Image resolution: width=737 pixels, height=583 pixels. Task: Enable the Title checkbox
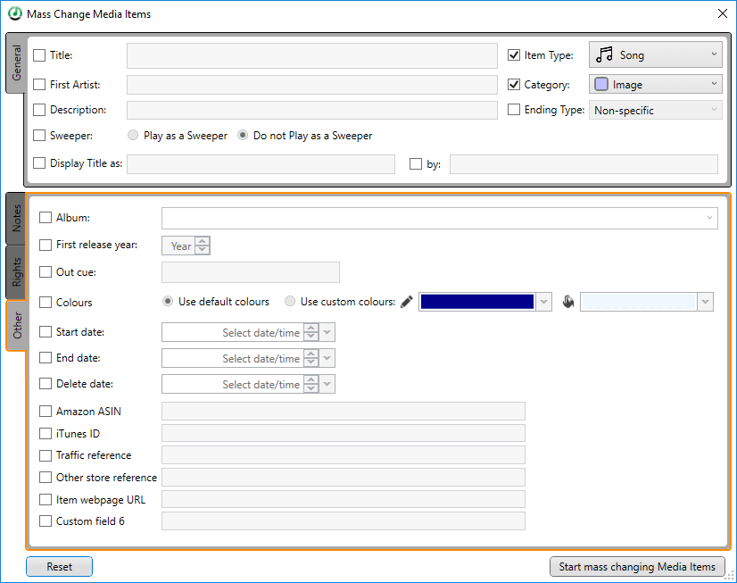click(x=38, y=54)
